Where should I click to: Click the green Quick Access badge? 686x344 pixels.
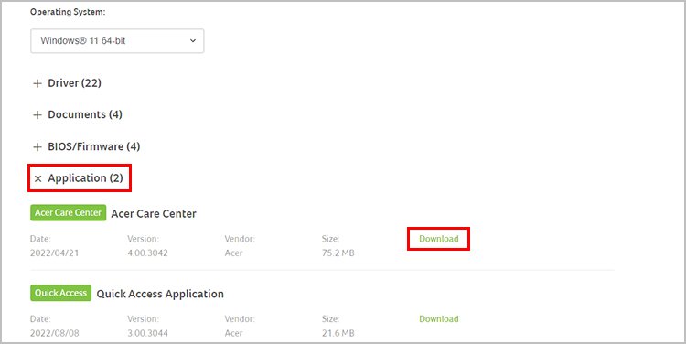pos(60,293)
